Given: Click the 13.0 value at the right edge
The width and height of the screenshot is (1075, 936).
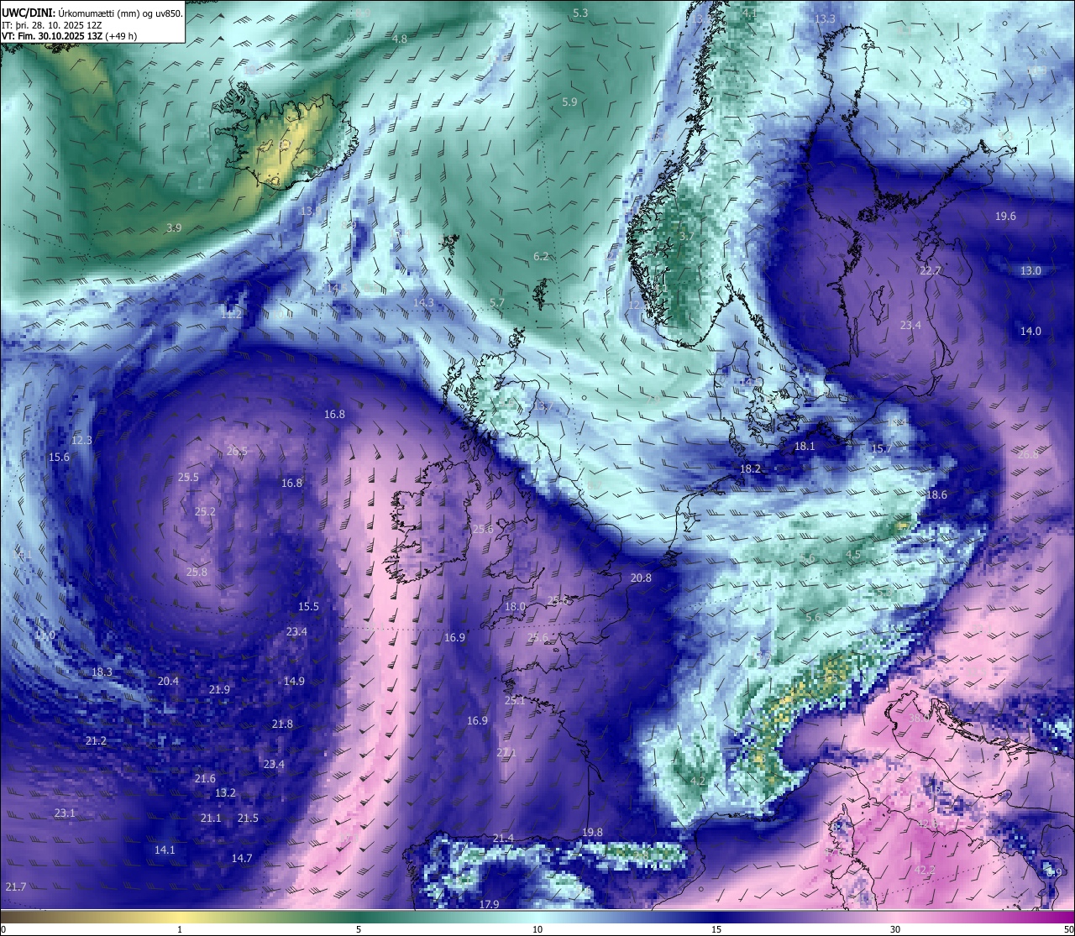Looking at the screenshot, I should (1030, 271).
